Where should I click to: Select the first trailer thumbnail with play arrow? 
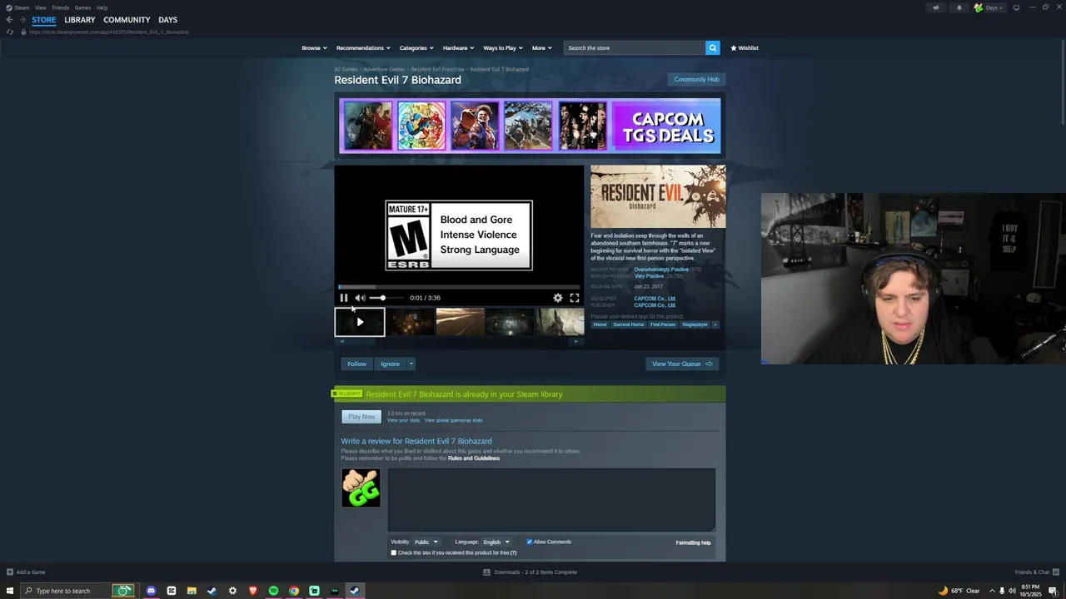(360, 322)
